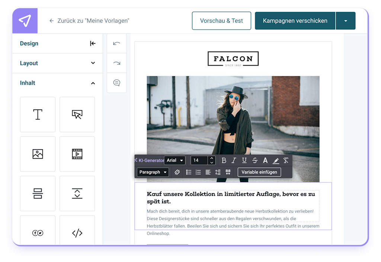Open the text highlight color picker

pos(276,160)
